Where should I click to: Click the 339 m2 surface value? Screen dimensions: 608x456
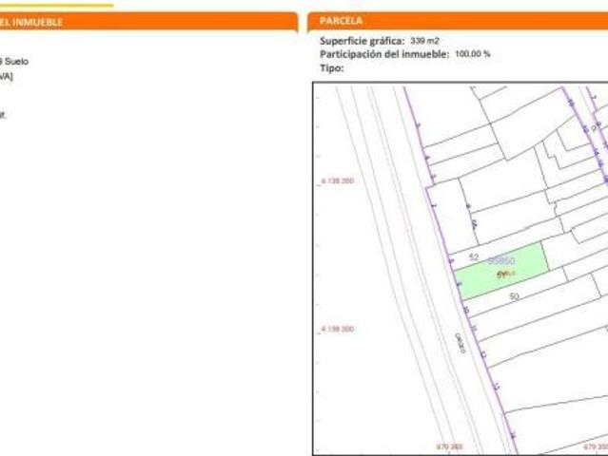coord(424,42)
